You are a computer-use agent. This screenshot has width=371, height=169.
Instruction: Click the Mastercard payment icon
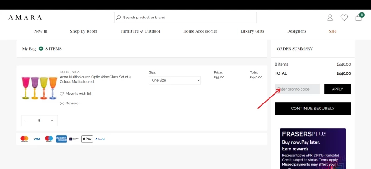pos(25,139)
